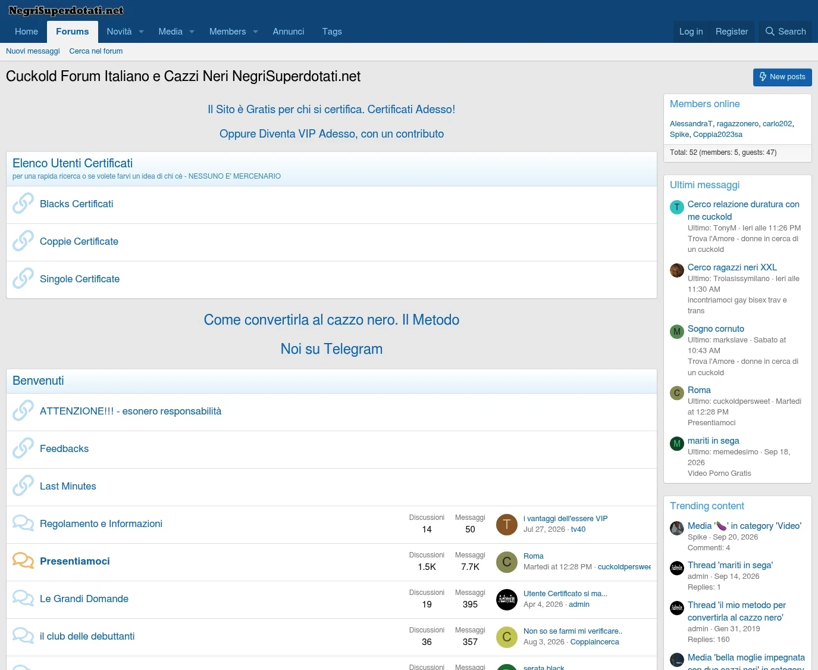The image size is (818, 670).
Task: Click the chat bubble icon for Le Grandi Domande
Action: 23,599
